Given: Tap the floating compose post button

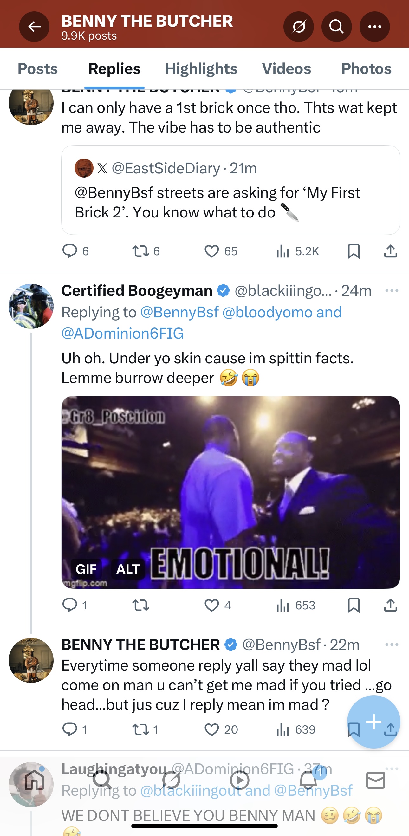Looking at the screenshot, I should pyautogui.click(x=373, y=722).
